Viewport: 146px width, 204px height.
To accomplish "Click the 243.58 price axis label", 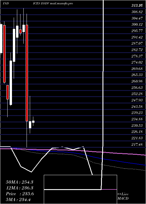I will pos(137,106).
